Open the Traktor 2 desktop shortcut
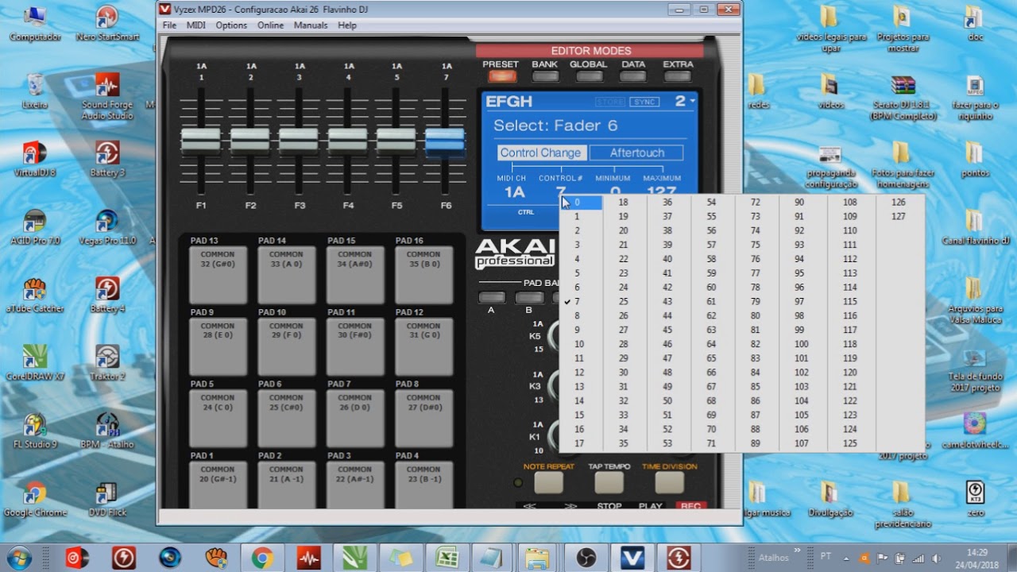 [x=107, y=362]
